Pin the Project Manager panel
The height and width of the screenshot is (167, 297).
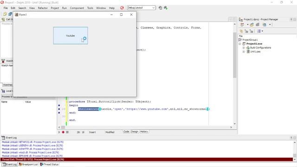291,19
